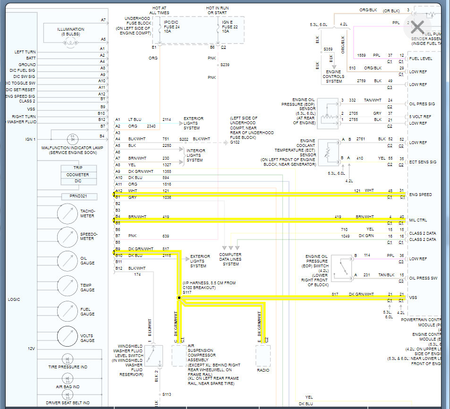Click the air bag indicator symbol
Screen dimensions: 450x409
click(x=67, y=378)
